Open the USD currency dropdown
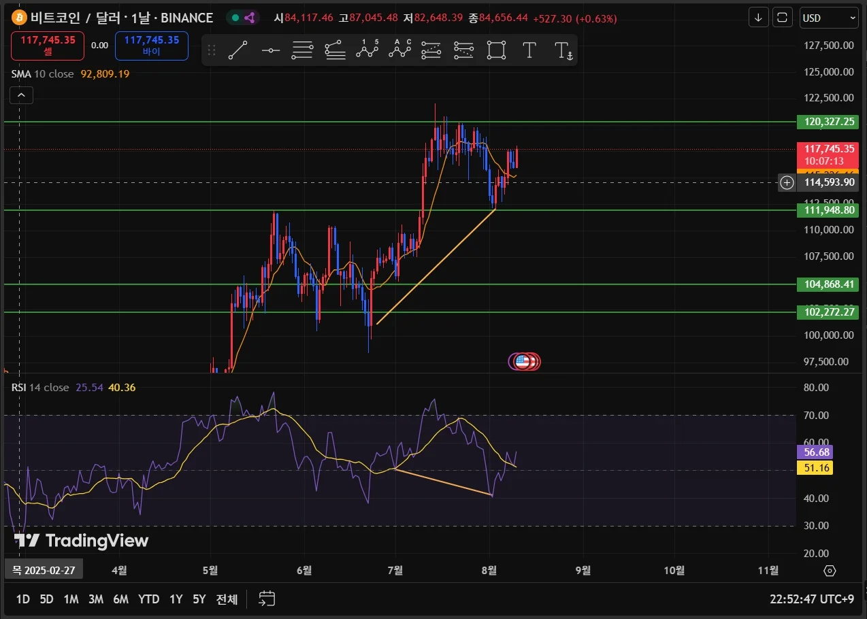 coord(829,18)
